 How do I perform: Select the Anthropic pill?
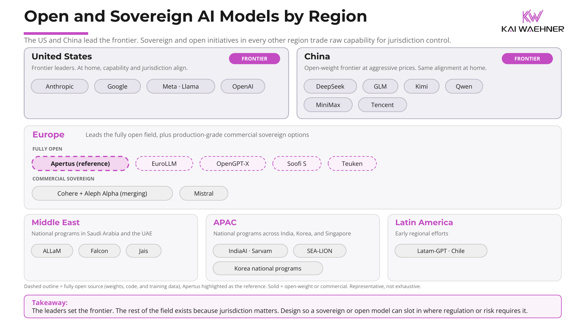click(60, 86)
